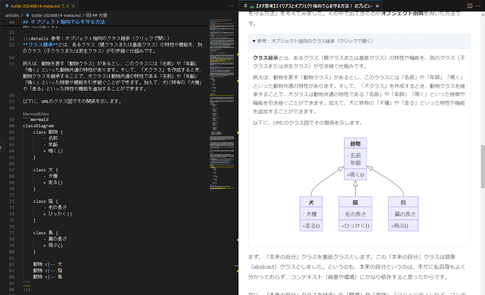Expand the side panel with left-edge arrow
This screenshot has width=485, height=295.
tap(2, 148)
